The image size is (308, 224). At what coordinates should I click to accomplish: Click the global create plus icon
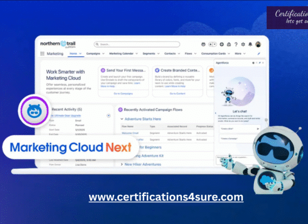click(221, 44)
